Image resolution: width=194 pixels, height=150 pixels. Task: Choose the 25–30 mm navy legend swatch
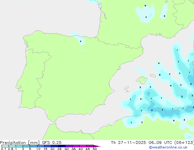point(62,146)
